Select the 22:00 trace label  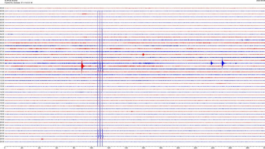(2, 134)
